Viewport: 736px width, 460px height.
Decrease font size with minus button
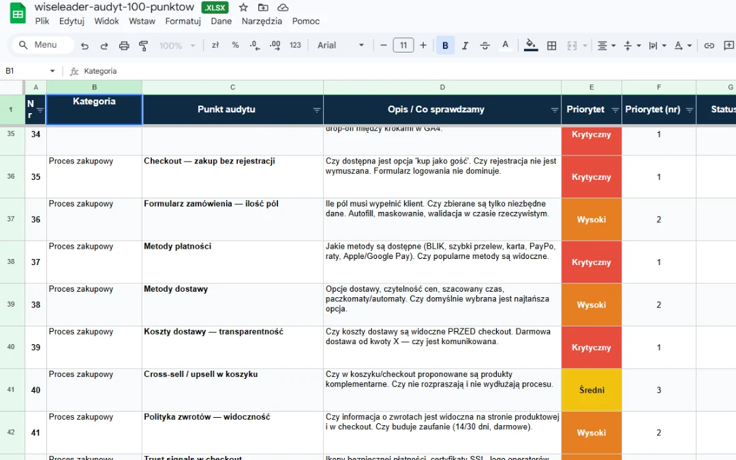(384, 45)
